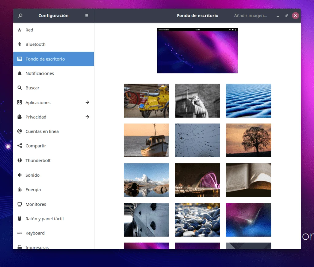Choose the open book wallpaper
Viewport: 314px width, 267px height.
click(x=248, y=180)
